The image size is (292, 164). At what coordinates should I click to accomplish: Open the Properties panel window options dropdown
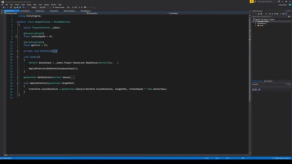(286, 84)
